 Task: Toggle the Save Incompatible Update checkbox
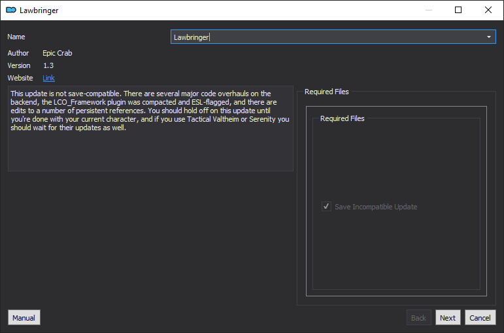[x=326, y=207]
